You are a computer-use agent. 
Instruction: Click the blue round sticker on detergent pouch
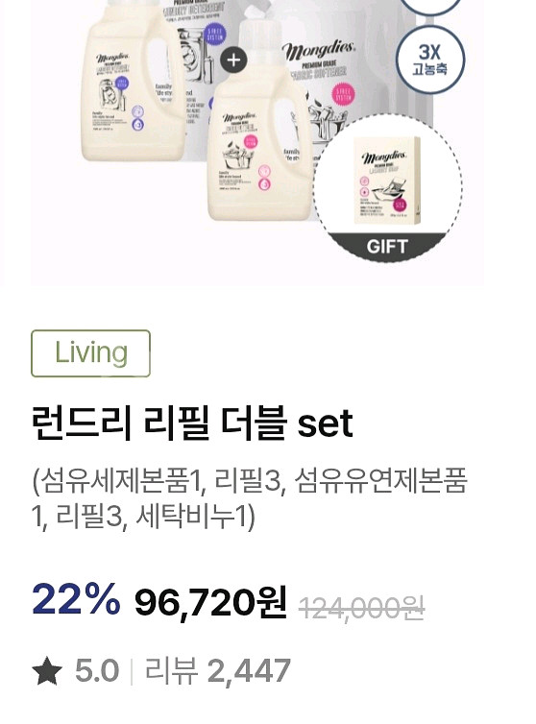tap(215, 35)
